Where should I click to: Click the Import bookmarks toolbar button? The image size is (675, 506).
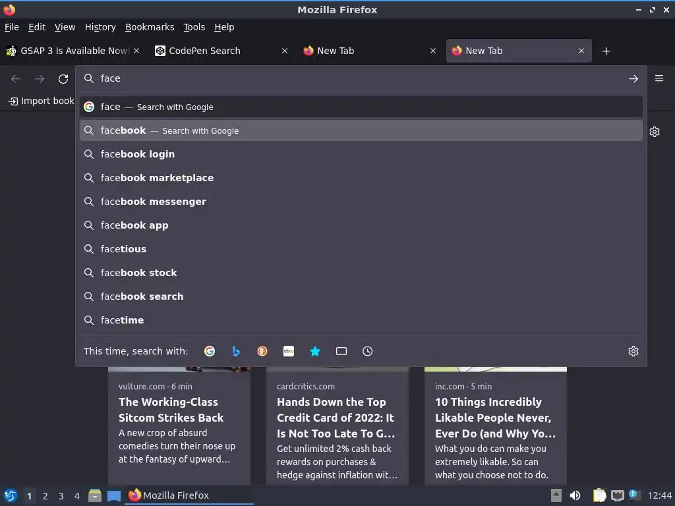click(x=42, y=101)
